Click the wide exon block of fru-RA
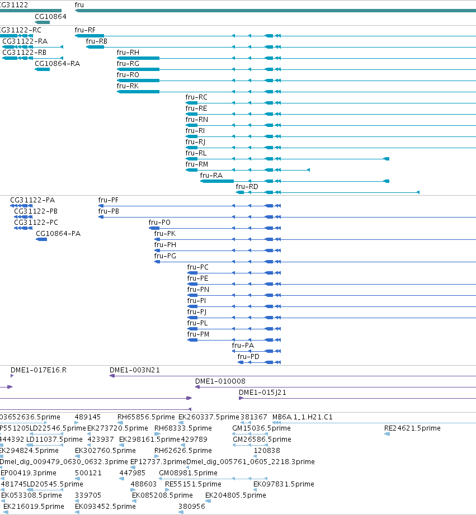This screenshot has height=515, width=476. [217, 181]
